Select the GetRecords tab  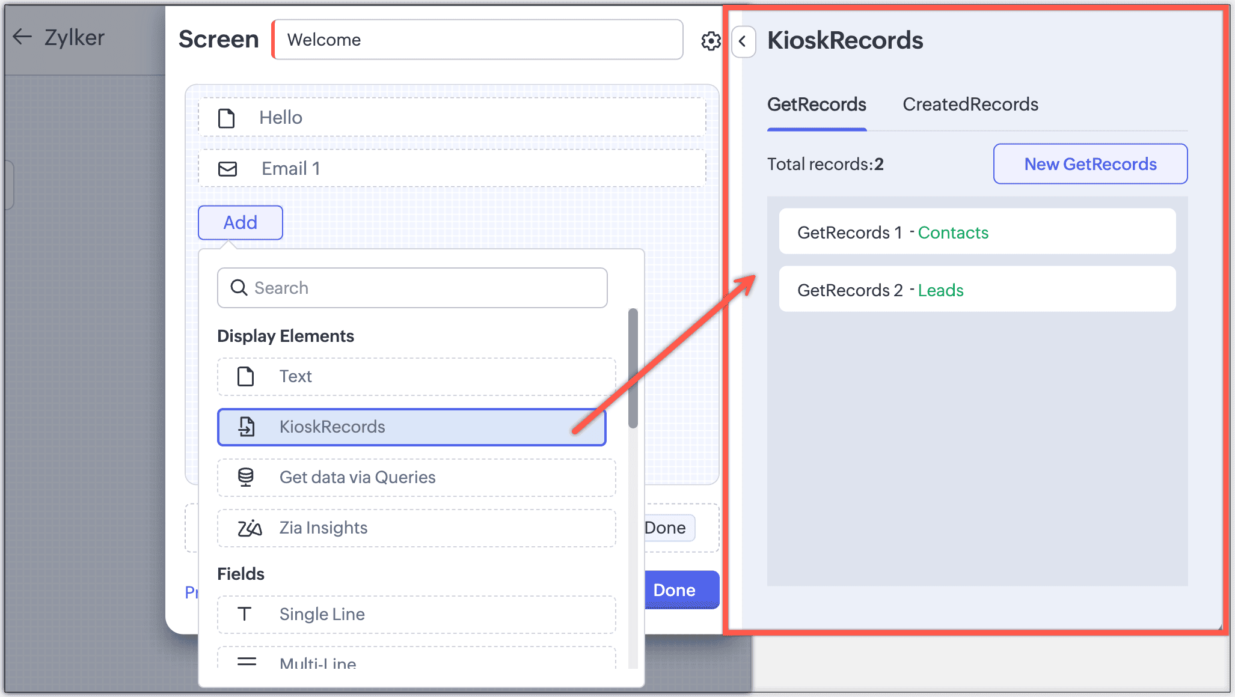[816, 105]
